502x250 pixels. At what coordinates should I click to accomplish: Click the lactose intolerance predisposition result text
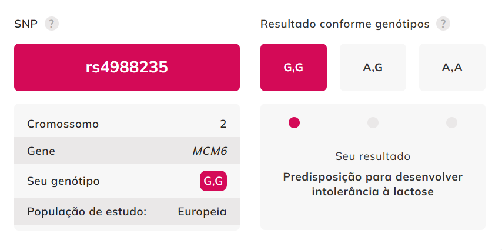point(373,184)
